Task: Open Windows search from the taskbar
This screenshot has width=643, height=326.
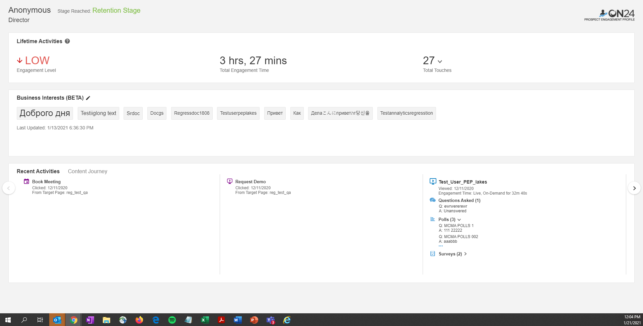Action: click(x=24, y=320)
